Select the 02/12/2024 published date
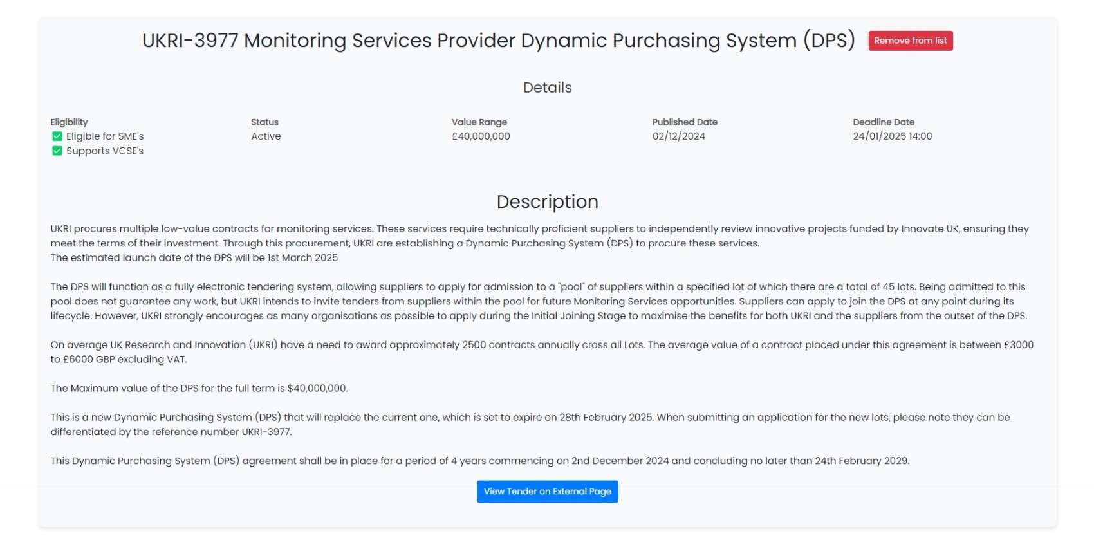 [x=679, y=136]
